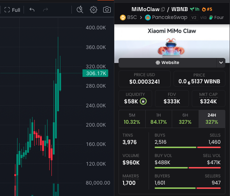230x196 pixels.
Task: Click the #5 trending fire badge
Action: [x=207, y=9]
